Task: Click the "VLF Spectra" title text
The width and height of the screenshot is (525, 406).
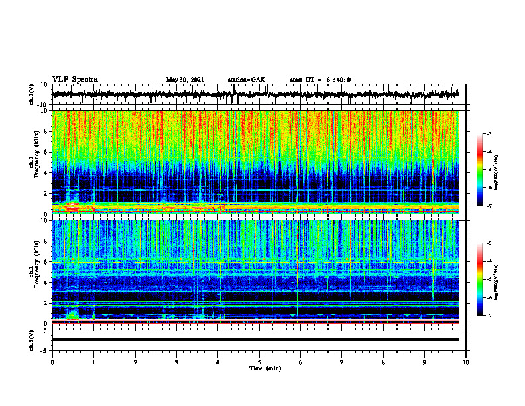Action: pos(75,80)
